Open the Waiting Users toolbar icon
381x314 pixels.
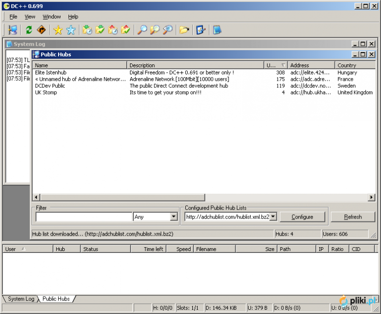(113, 30)
